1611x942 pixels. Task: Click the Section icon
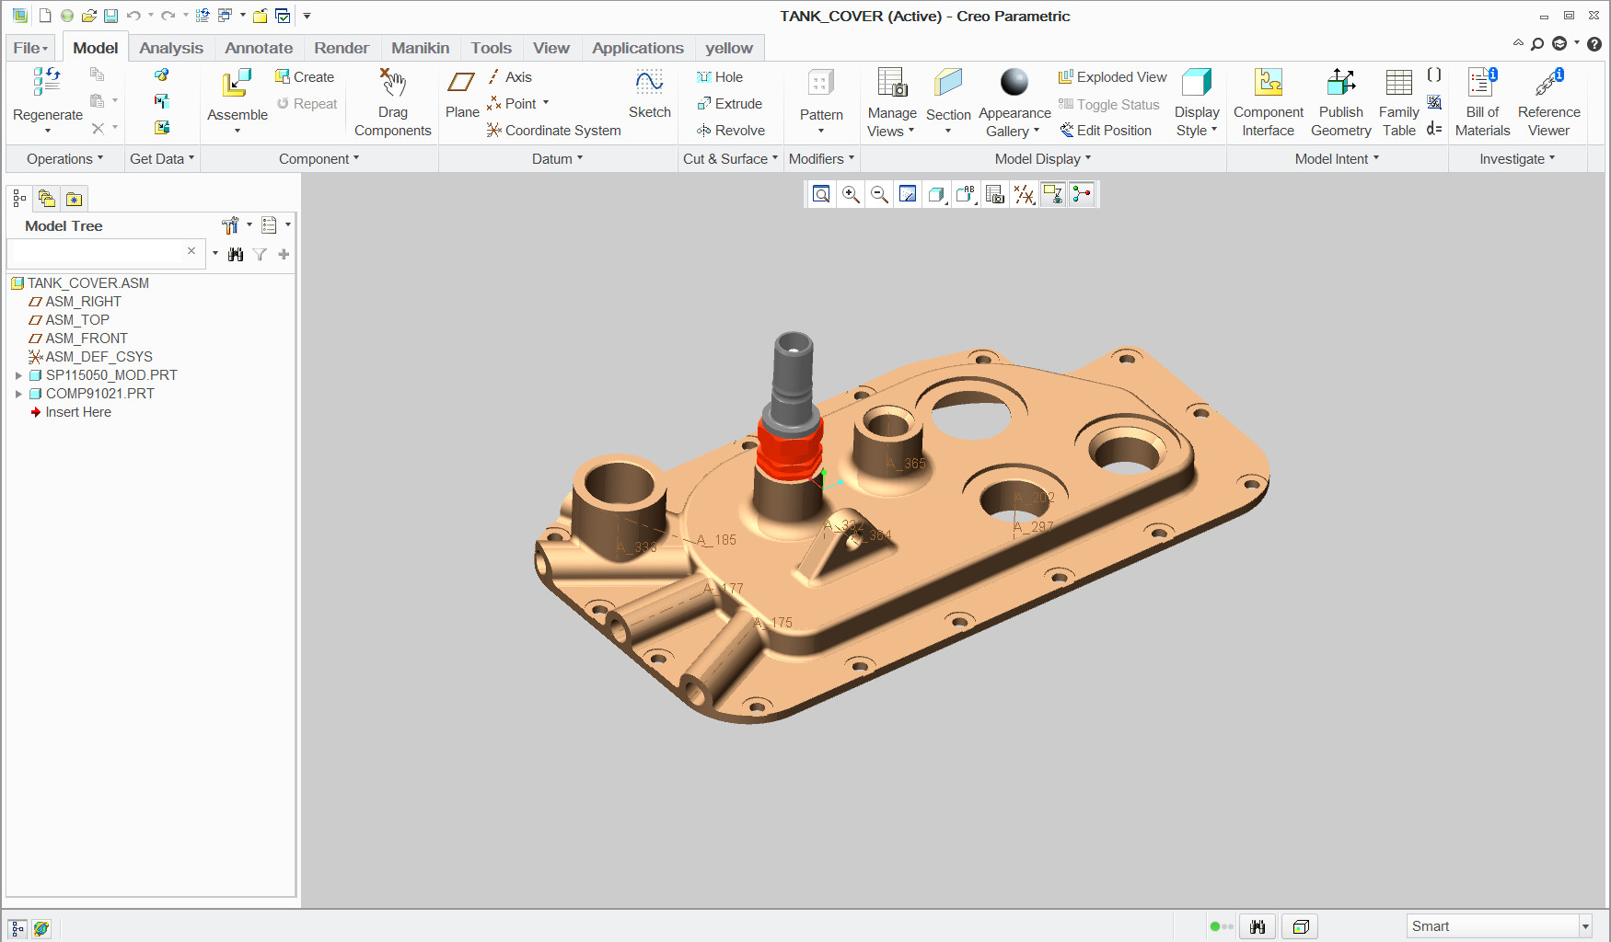(x=948, y=83)
